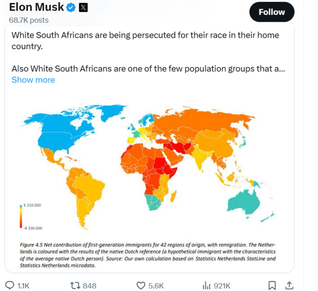This screenshot has width=318, height=291.
Task: Share the post via upload arrow icon
Action: [x=289, y=285]
